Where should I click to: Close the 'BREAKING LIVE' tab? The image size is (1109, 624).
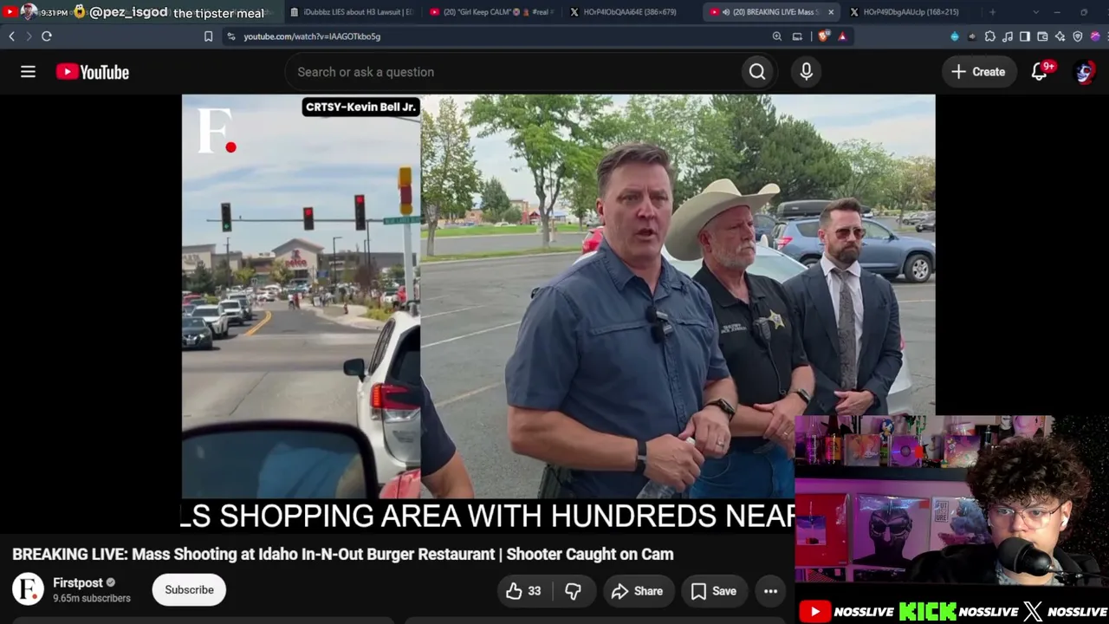coord(831,12)
